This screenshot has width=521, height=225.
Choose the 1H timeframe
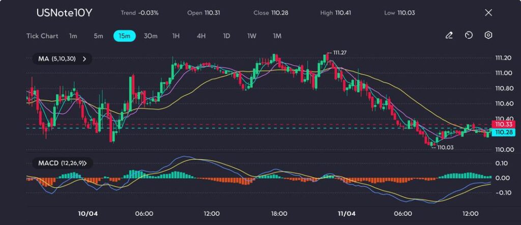point(176,36)
